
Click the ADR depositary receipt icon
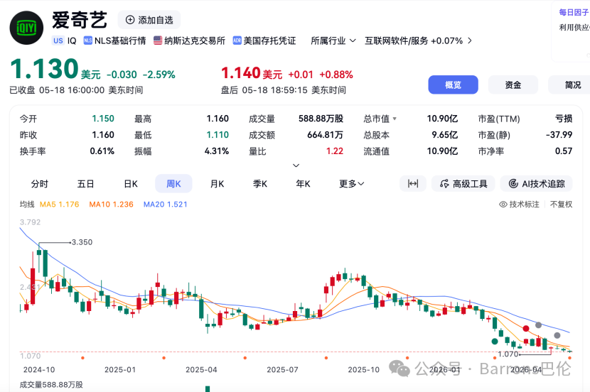point(237,40)
